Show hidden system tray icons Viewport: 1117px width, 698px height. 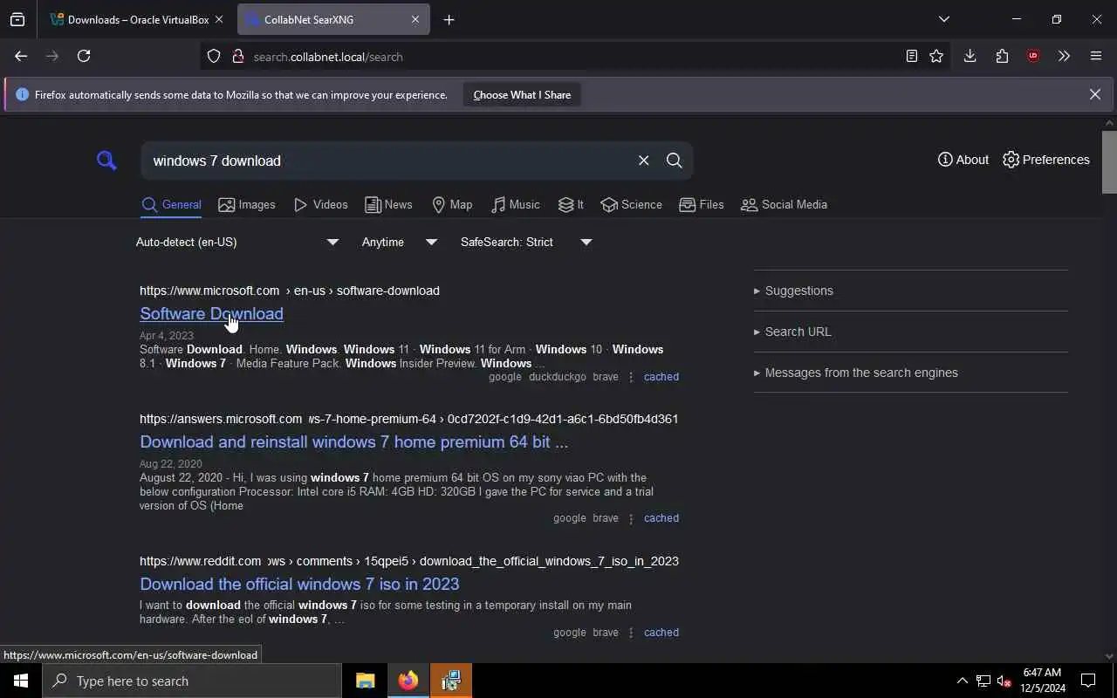(962, 681)
